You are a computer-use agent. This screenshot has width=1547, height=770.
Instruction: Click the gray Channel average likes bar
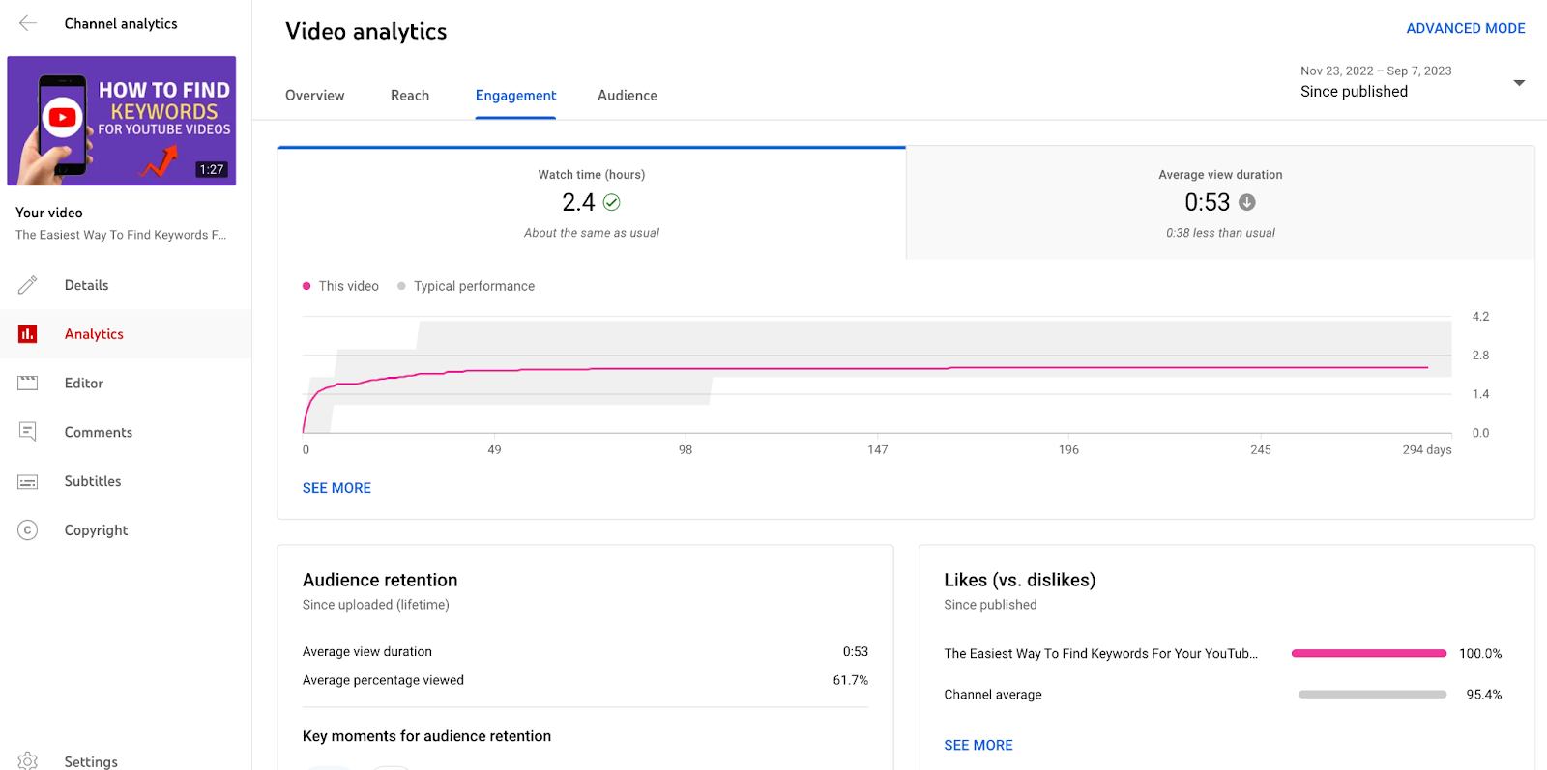(1373, 695)
